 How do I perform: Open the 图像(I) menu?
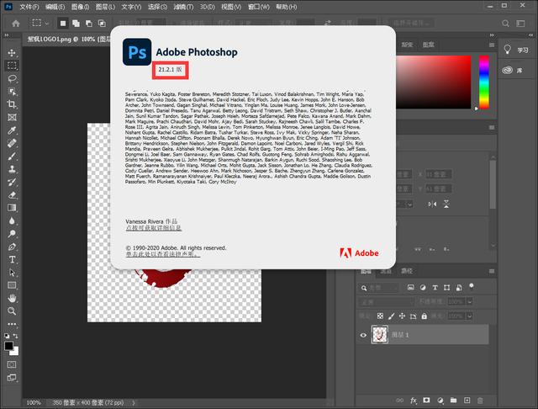click(x=81, y=7)
